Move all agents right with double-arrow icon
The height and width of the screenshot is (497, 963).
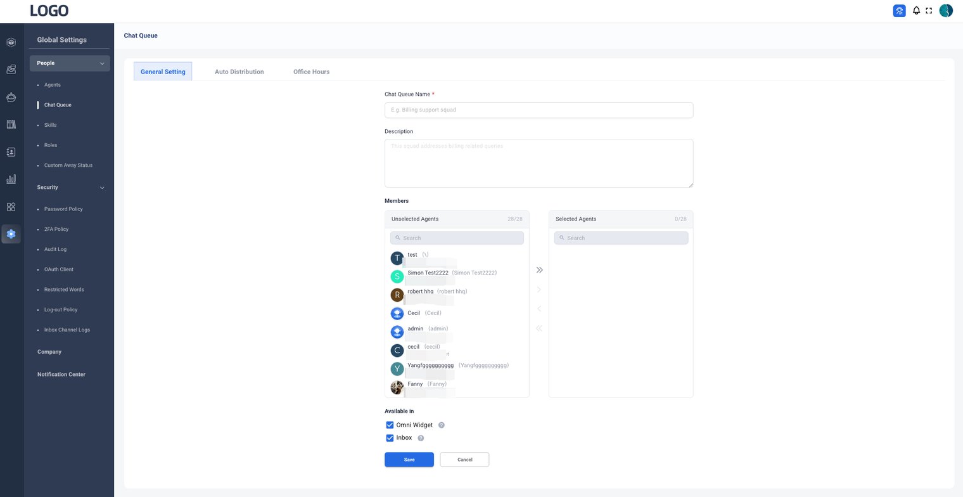(x=539, y=270)
